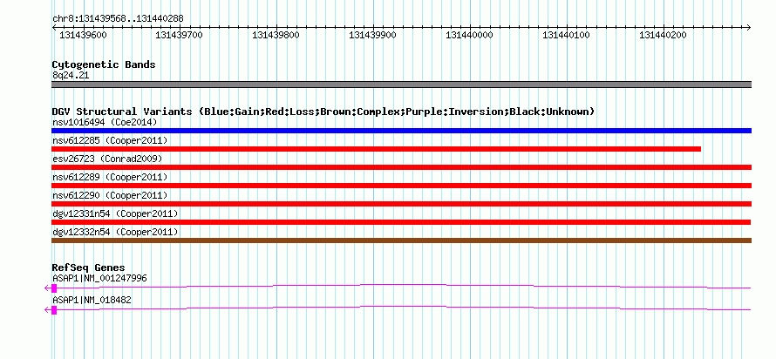The image size is (776, 359).
Task: Click the chr8:131439568..131440288 region label
Action: (118, 19)
